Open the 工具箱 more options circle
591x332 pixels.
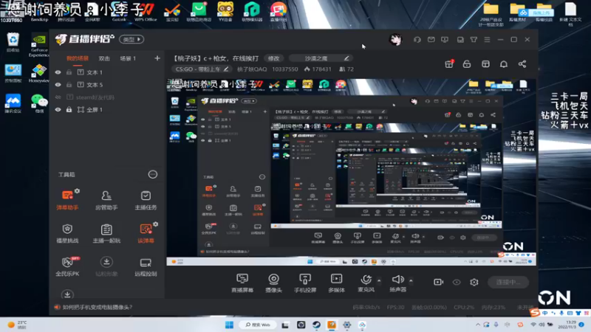(153, 174)
